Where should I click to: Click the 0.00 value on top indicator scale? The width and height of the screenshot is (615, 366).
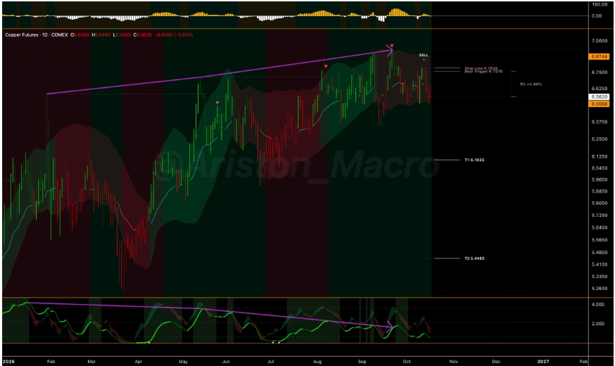pyautogui.click(x=596, y=16)
